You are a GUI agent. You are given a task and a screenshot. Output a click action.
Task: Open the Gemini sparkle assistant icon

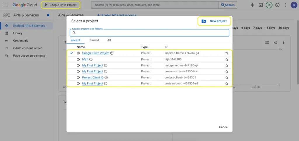click(253, 5)
